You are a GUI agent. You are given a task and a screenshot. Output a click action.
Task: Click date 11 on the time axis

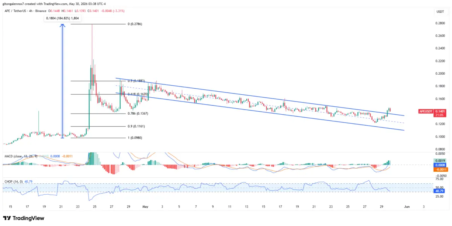click(x=230, y=207)
